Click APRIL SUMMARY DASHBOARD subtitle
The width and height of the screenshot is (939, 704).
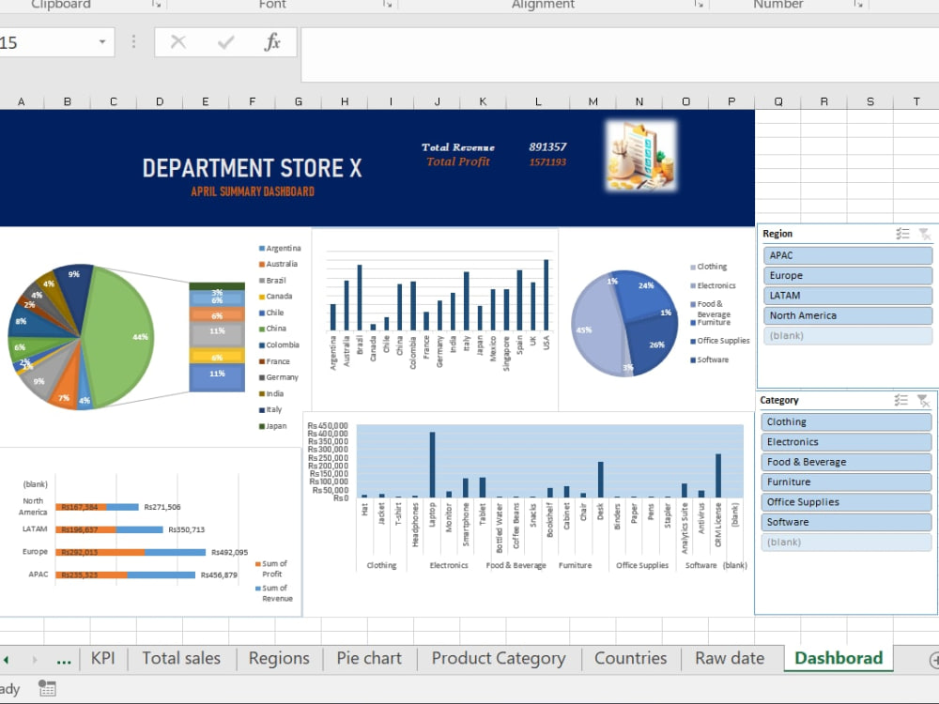[252, 191]
